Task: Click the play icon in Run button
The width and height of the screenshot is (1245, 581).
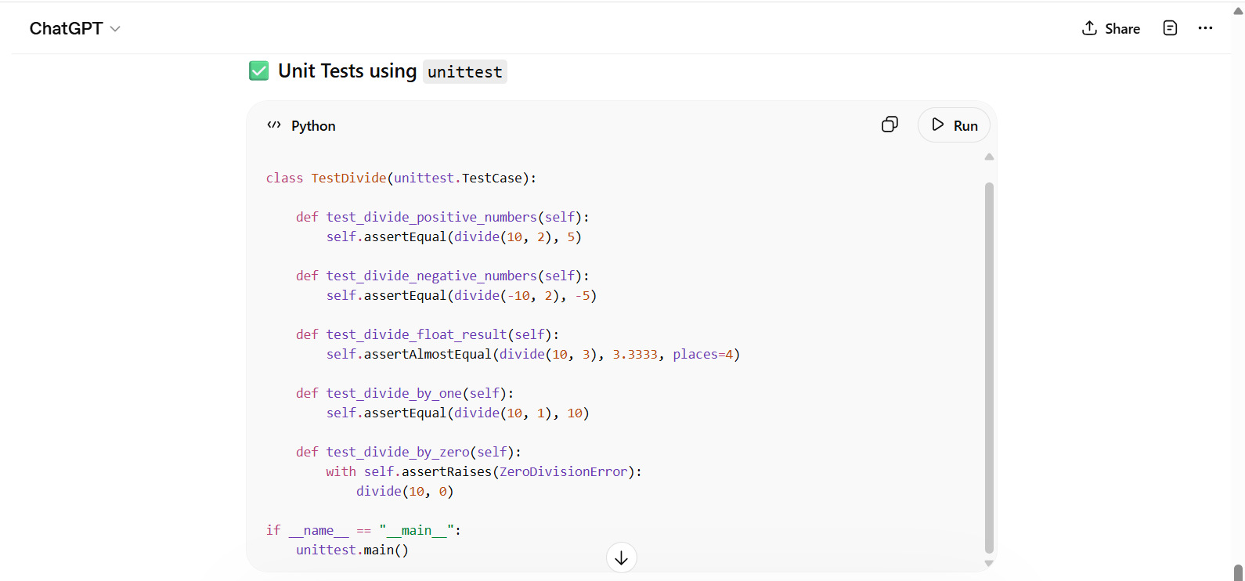Action: (x=937, y=125)
